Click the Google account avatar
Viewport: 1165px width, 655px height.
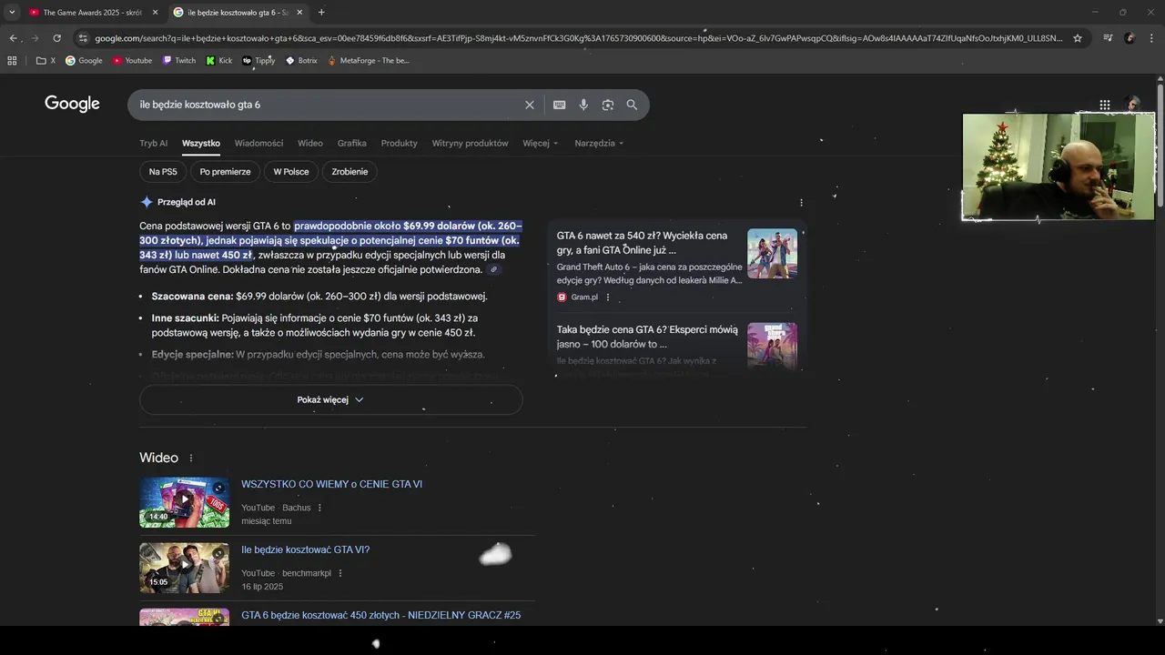[x=1133, y=104]
